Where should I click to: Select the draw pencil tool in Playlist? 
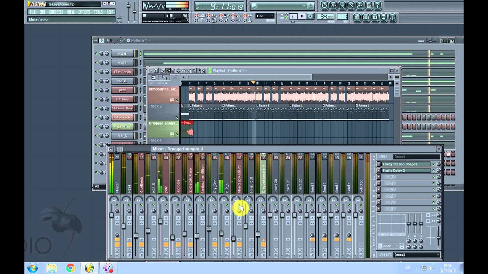click(x=162, y=70)
